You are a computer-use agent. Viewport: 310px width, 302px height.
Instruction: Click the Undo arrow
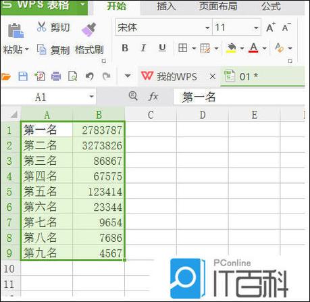tap(90, 76)
